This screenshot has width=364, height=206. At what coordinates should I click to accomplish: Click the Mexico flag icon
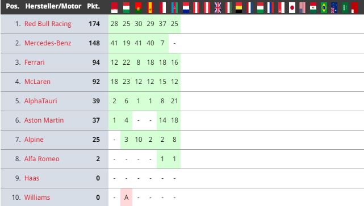[x=313, y=7]
